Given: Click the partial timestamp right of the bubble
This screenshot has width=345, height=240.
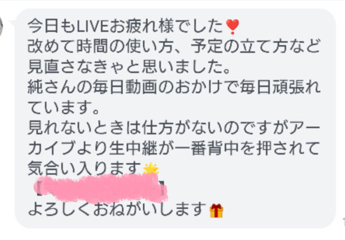Looking at the screenshot, I should tap(344, 221).
